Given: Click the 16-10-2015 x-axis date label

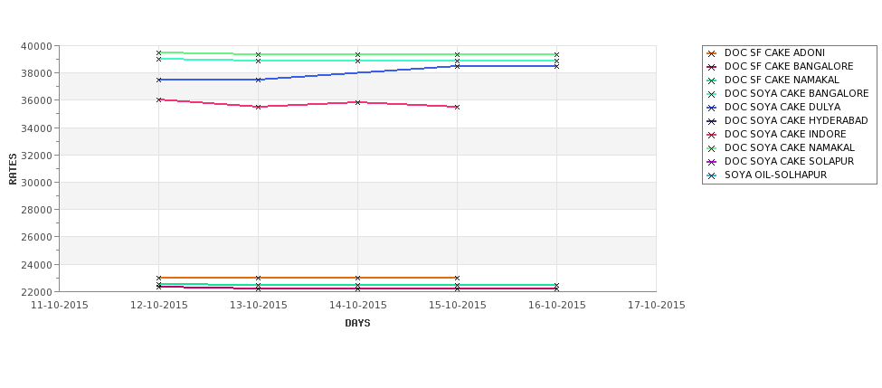Looking at the screenshot, I should (x=557, y=306).
